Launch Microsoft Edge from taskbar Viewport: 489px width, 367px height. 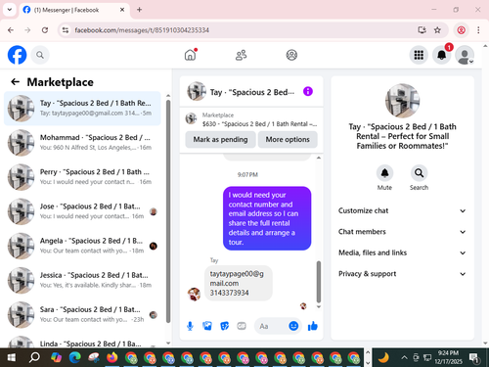point(75,357)
